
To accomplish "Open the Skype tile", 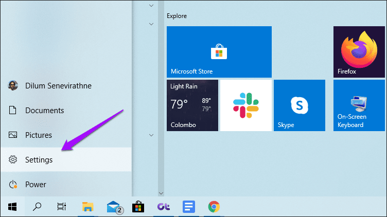I will pyautogui.click(x=300, y=105).
